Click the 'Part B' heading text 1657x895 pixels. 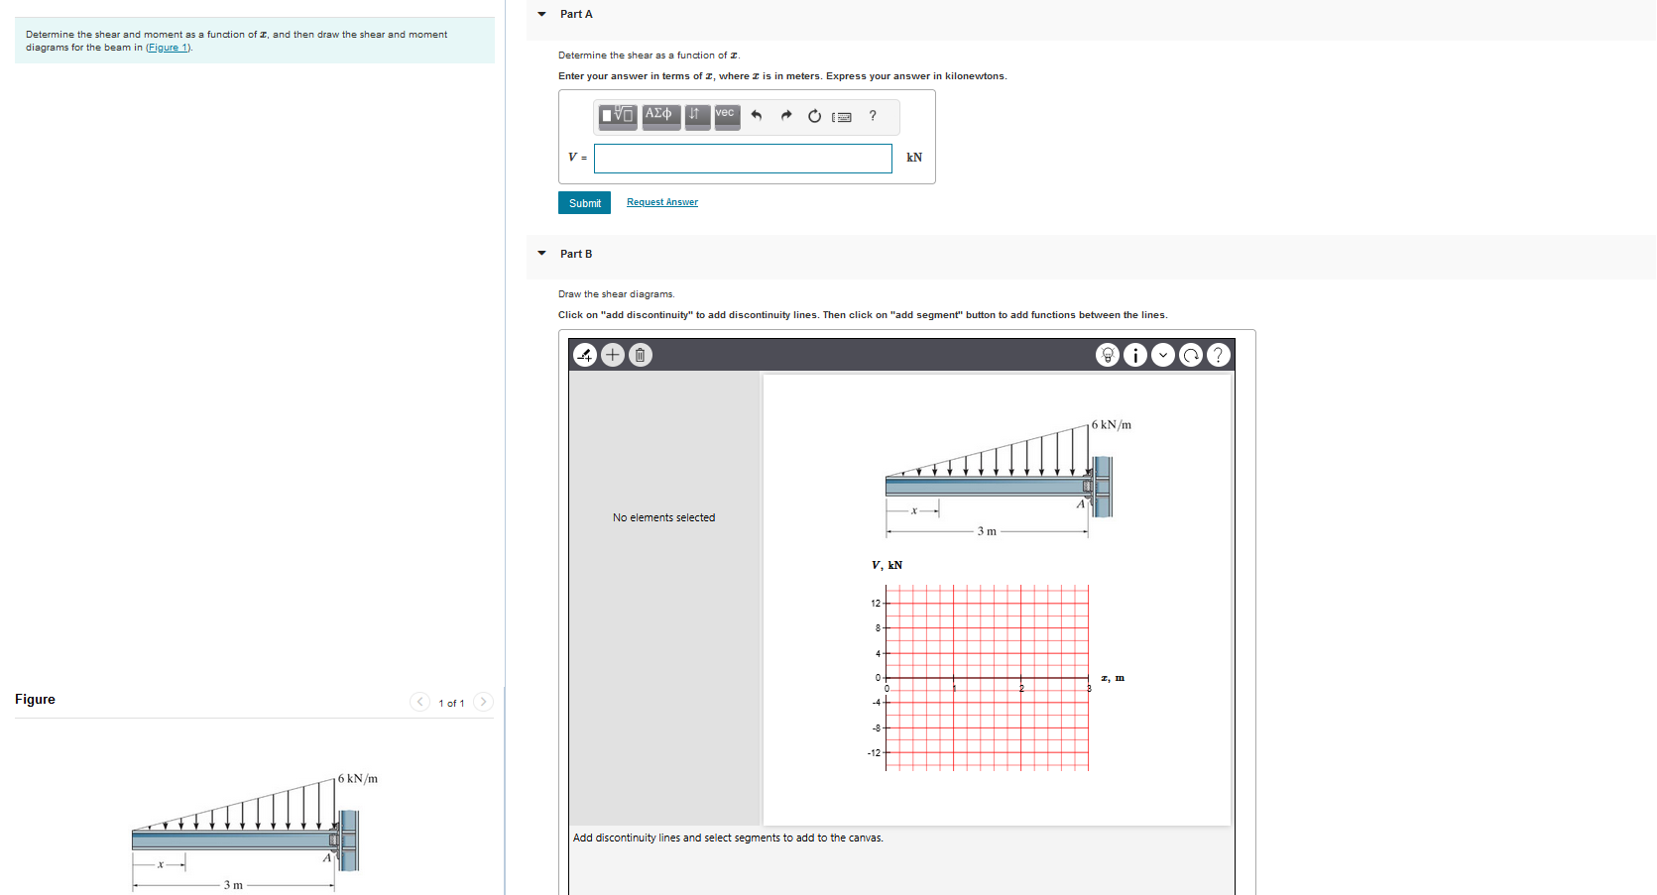(576, 254)
